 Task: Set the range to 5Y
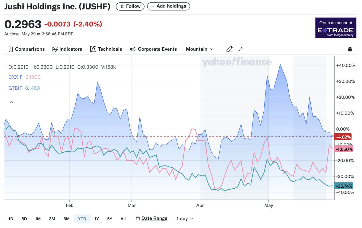point(110,219)
